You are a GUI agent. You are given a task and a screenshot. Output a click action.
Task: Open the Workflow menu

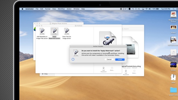[61, 9]
